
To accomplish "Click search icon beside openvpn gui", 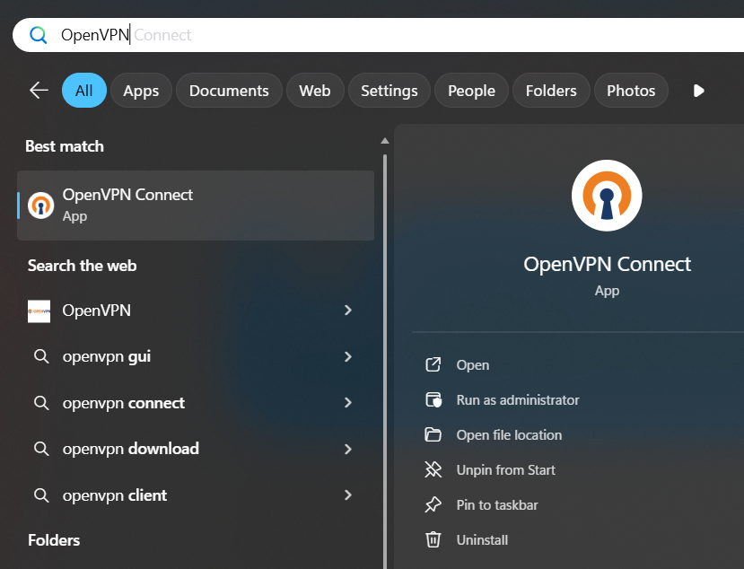I will click(41, 356).
